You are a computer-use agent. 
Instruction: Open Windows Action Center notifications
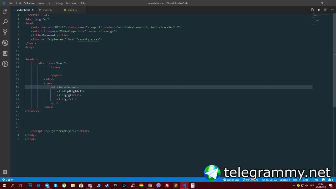tap(330, 186)
